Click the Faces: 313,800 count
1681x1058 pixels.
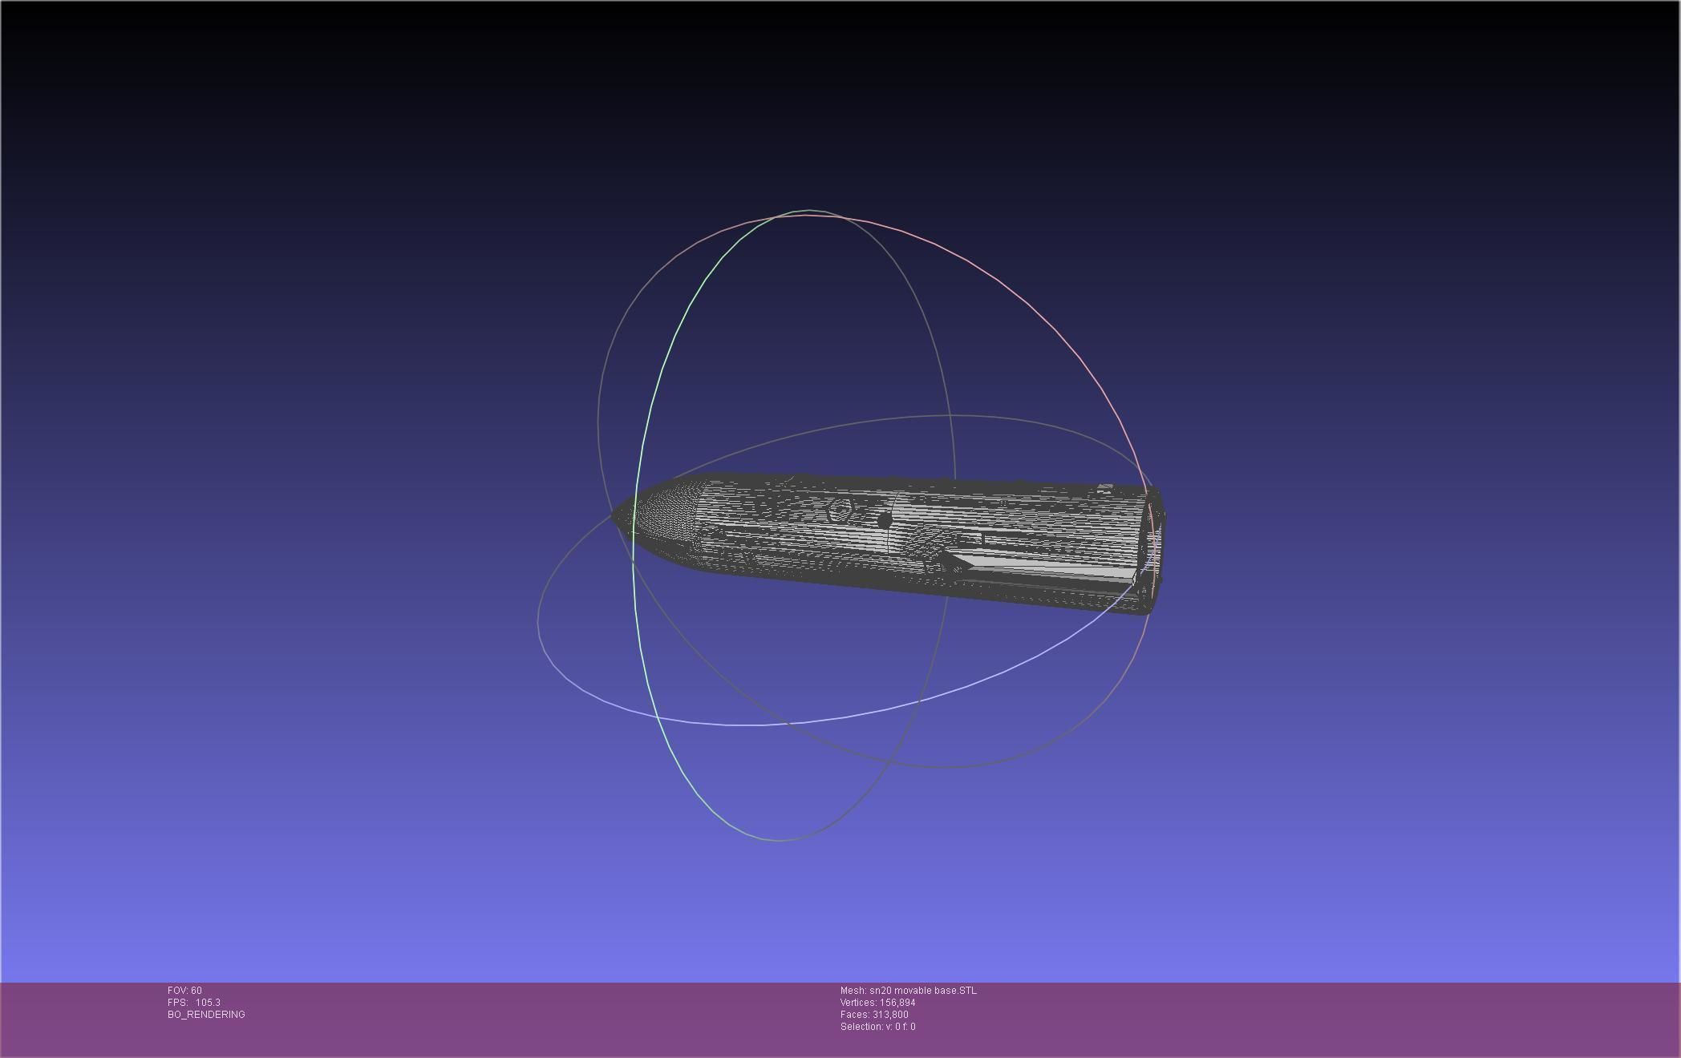pos(874,1015)
